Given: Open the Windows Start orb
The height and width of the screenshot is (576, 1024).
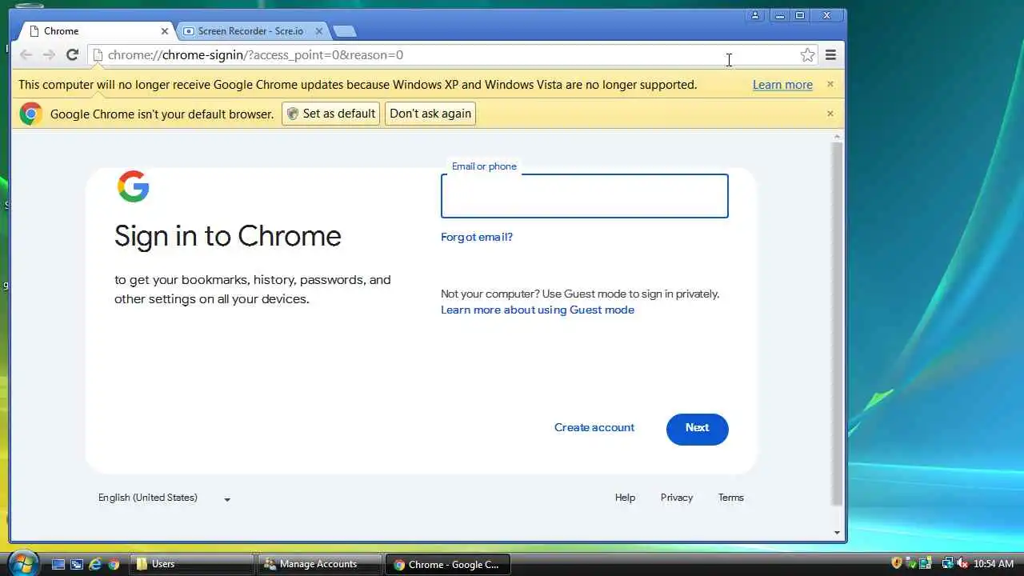Looking at the screenshot, I should tap(22, 563).
